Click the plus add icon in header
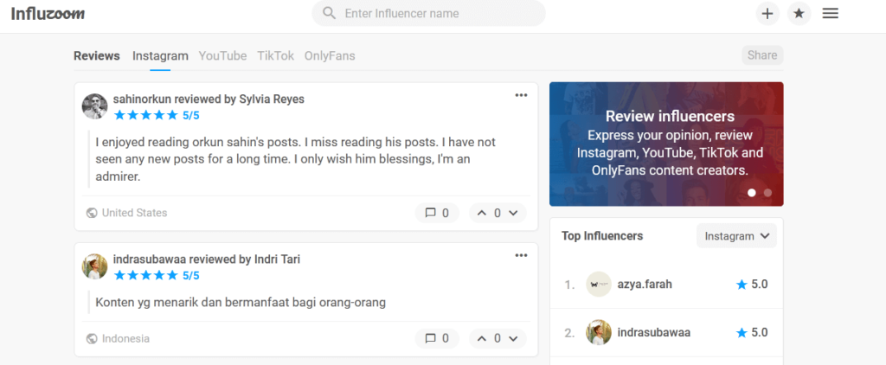This screenshot has height=365, width=886. coord(767,14)
